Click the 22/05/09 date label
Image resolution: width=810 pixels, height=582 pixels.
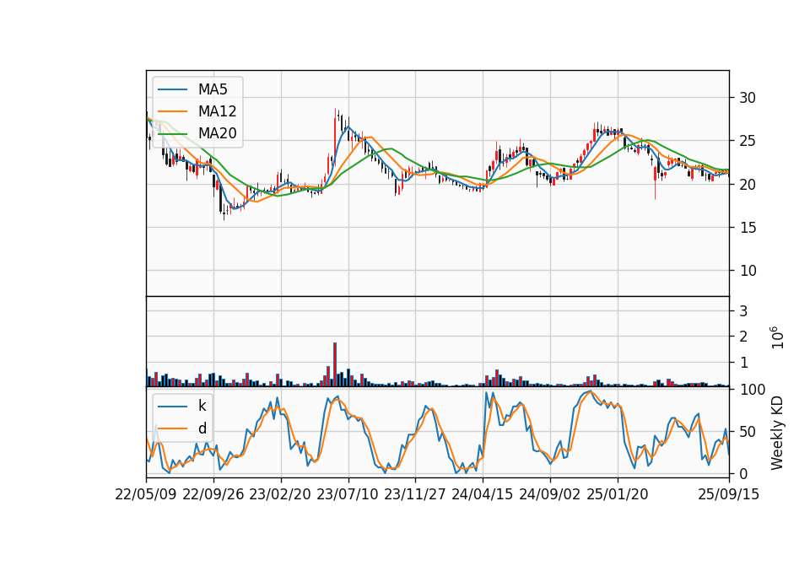point(146,494)
